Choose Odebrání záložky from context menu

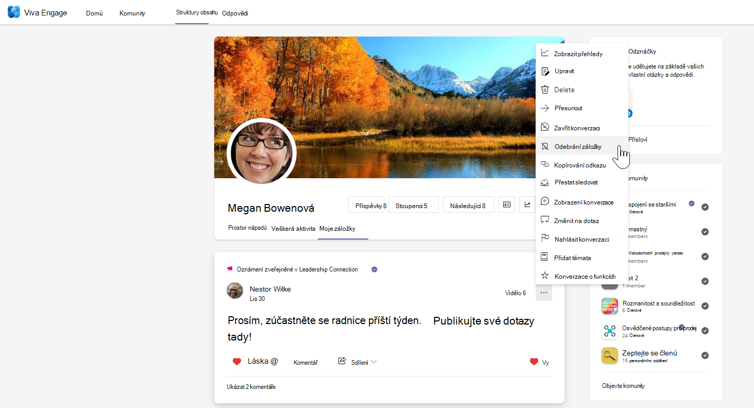(582, 147)
